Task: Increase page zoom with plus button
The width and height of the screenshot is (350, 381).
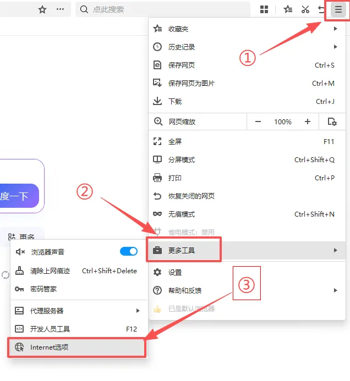Action: (308, 122)
